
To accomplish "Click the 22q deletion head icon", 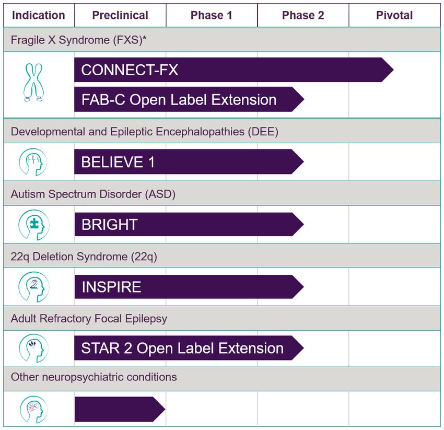I will tap(34, 287).
